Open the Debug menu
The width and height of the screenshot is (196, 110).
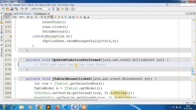[42, 5]
